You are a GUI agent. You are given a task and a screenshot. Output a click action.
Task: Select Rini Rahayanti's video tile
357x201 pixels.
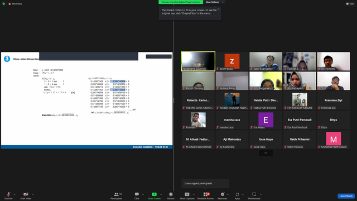pos(300,80)
